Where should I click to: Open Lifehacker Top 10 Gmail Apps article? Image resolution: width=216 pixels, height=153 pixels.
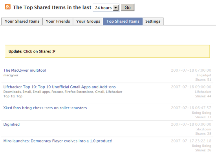click(60, 87)
